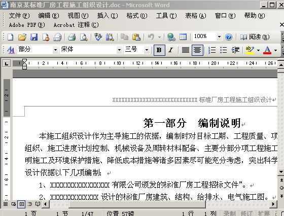Switch to Web Layout view
The image size is (284, 216).
[14, 204]
